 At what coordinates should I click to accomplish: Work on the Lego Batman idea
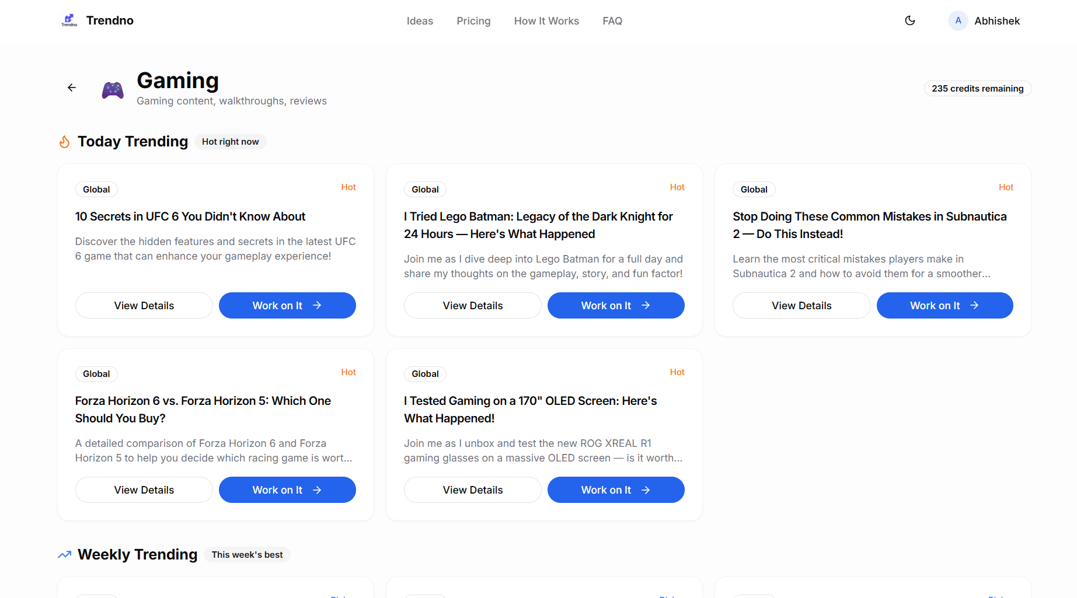click(x=616, y=306)
